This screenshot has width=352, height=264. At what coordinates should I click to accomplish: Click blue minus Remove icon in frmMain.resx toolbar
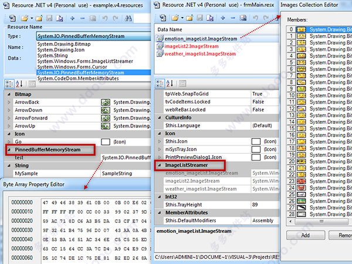pos(233,18)
